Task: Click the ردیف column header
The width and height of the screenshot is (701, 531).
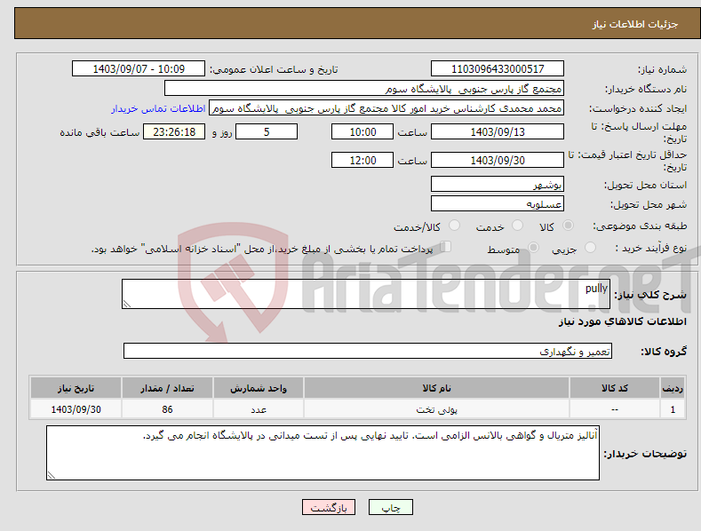Action: click(673, 388)
